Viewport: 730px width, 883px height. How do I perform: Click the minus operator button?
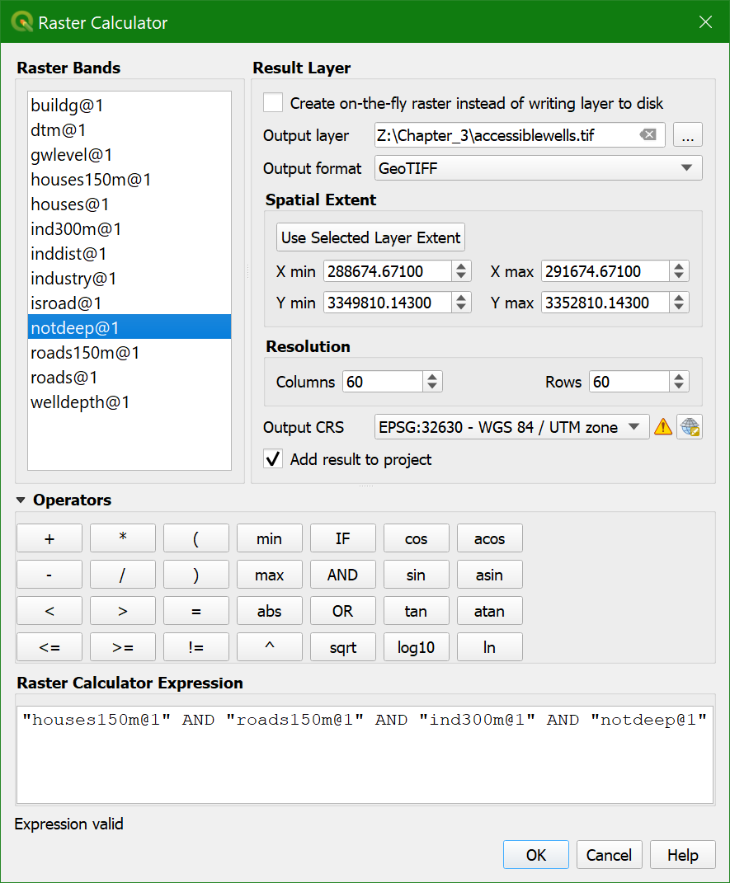pos(49,575)
